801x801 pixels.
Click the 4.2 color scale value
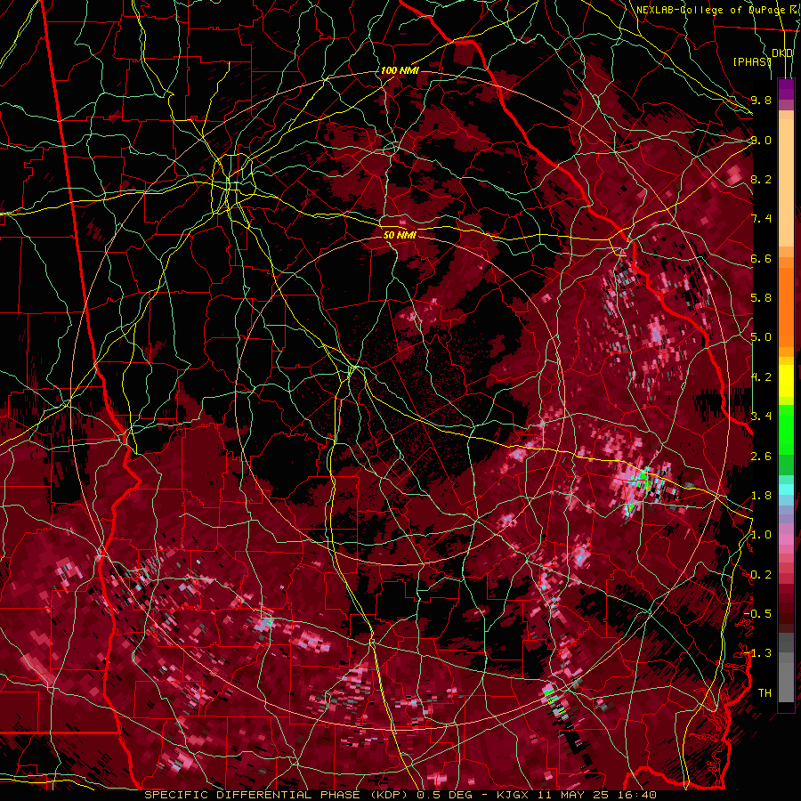tap(761, 377)
